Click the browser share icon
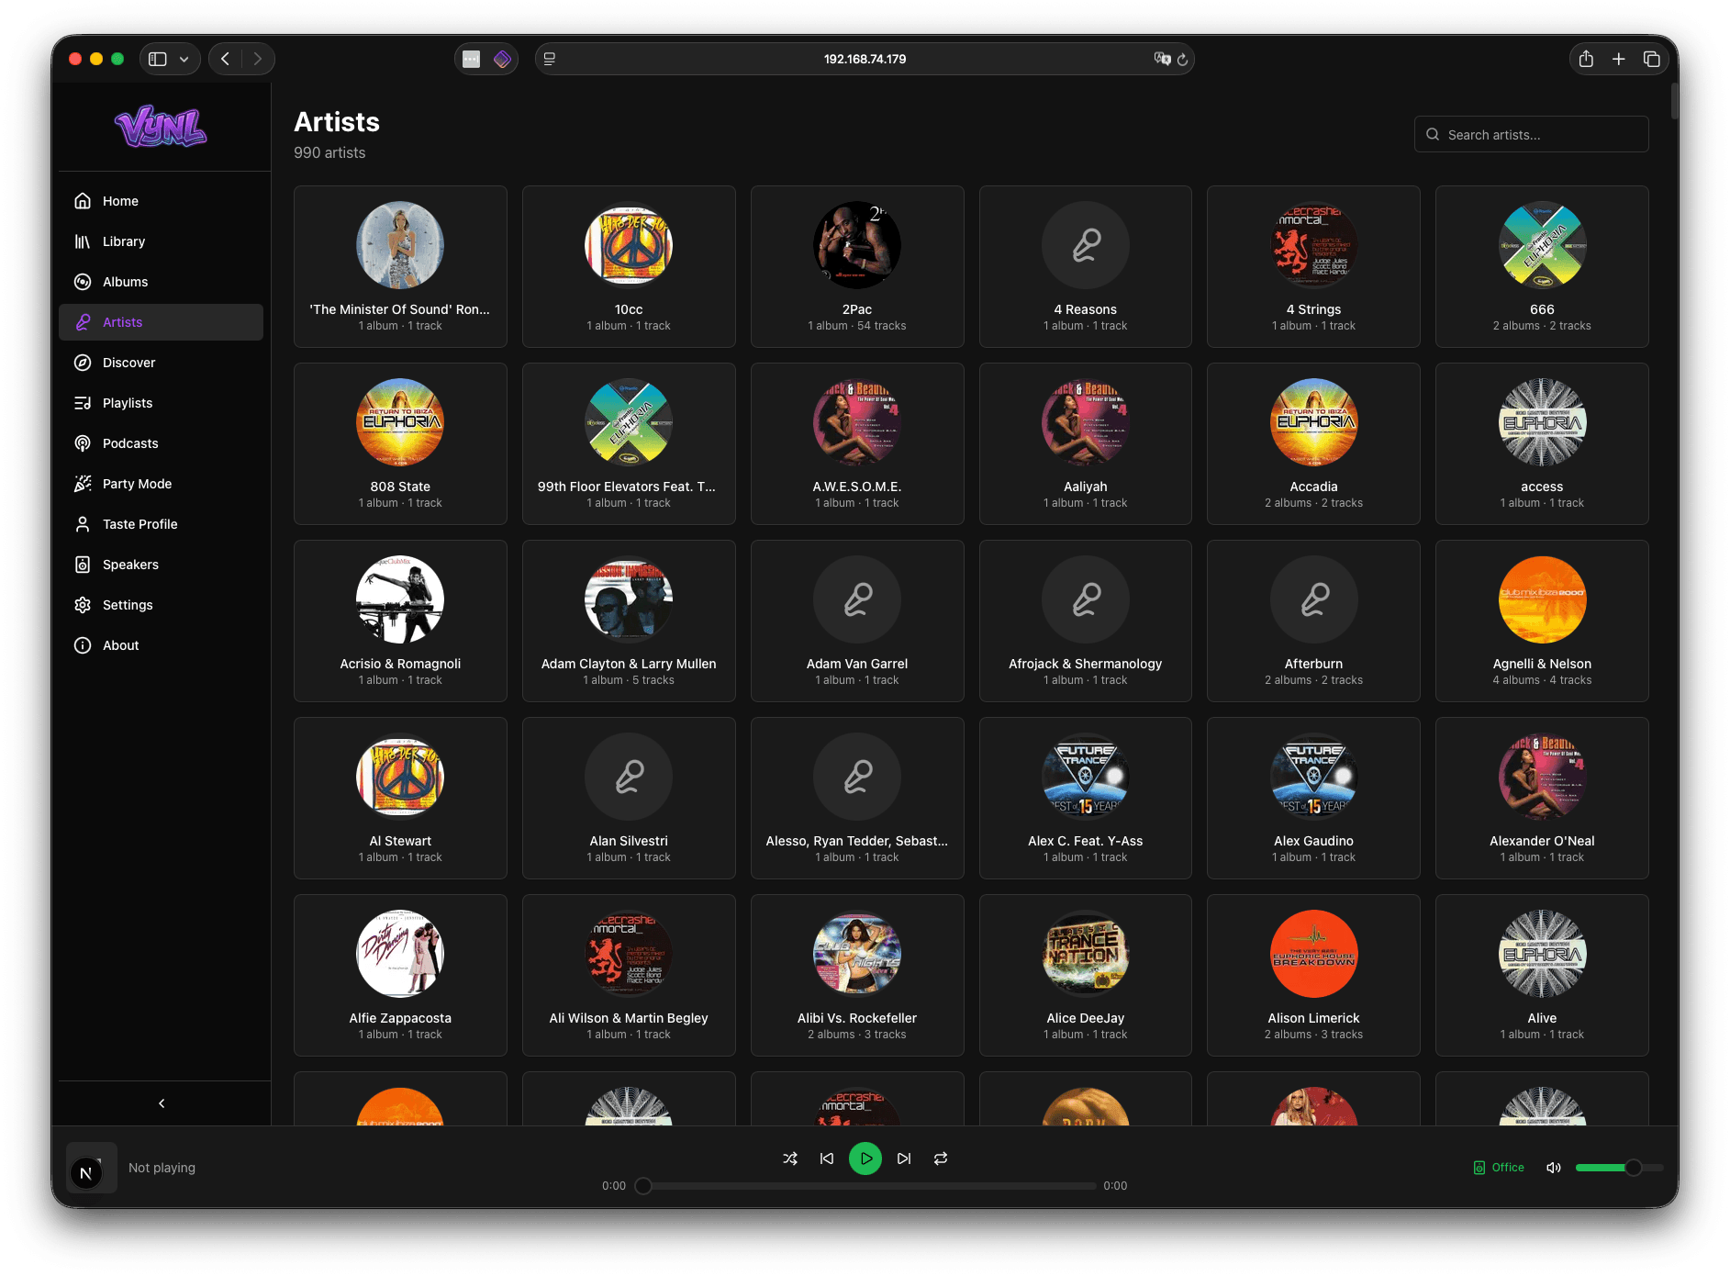Screen dimensions: 1730x1276 point(1586,59)
